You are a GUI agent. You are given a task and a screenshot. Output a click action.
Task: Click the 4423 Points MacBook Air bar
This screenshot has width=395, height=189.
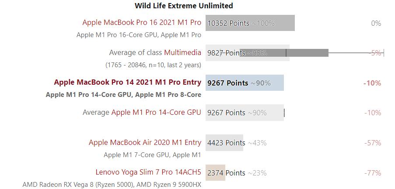[224, 143]
